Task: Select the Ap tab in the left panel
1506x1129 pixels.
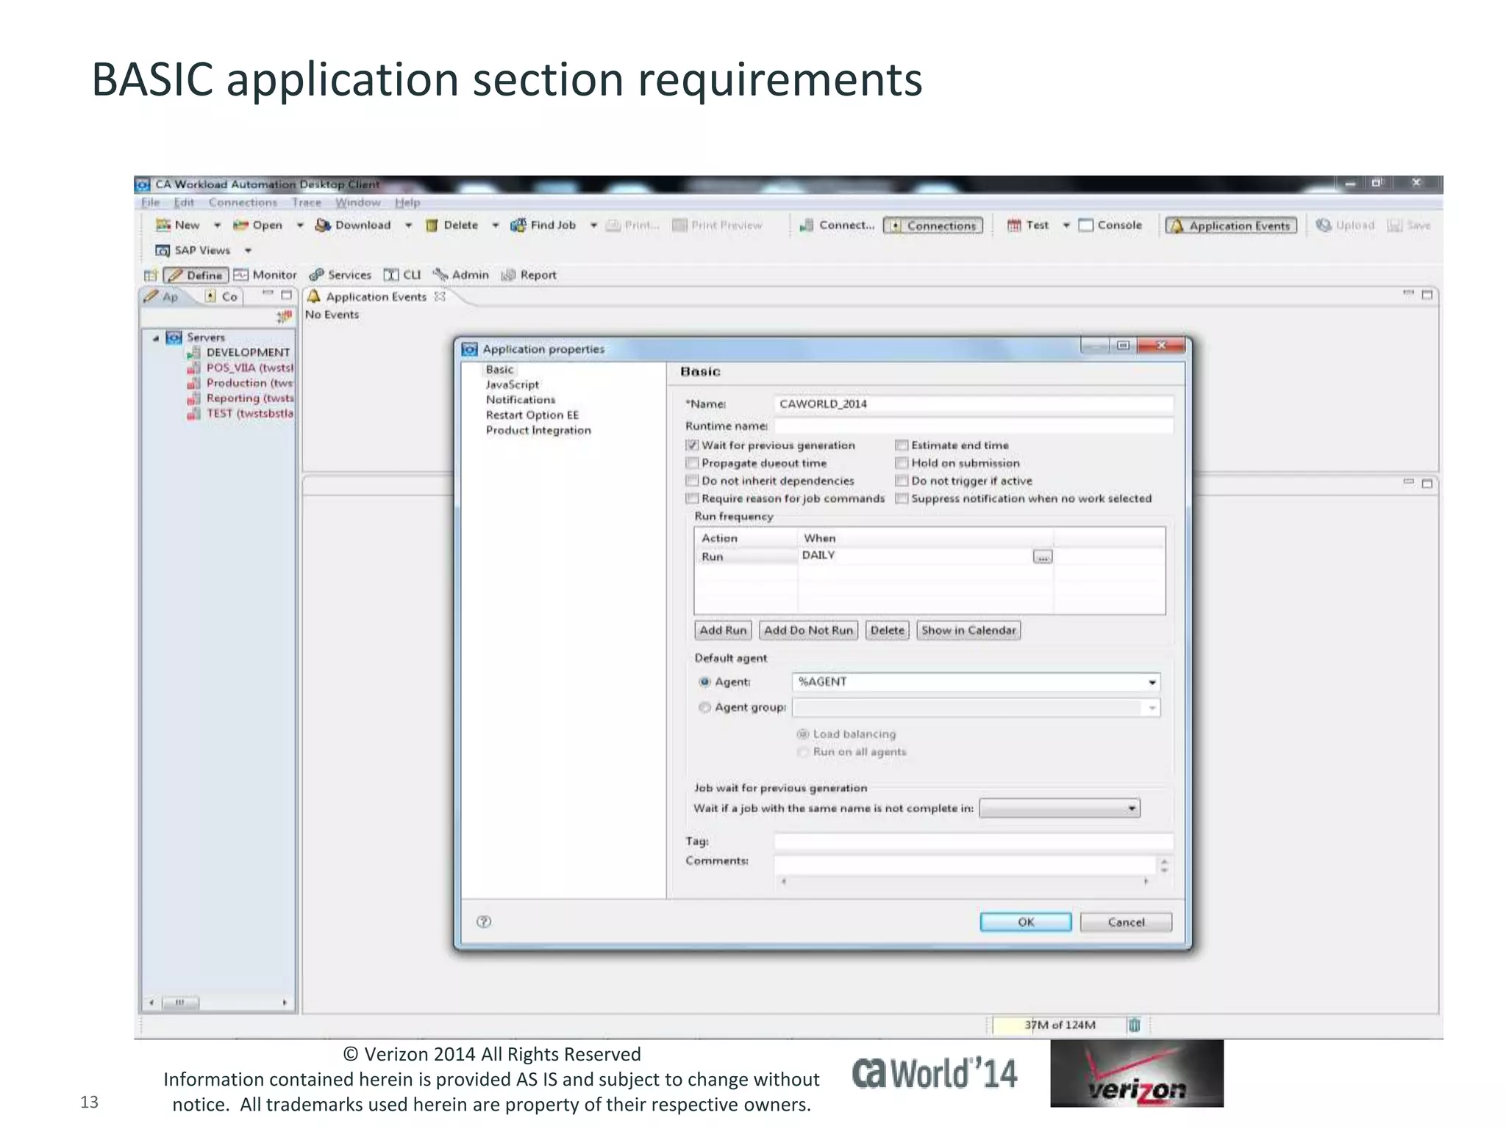Action: [x=161, y=296]
